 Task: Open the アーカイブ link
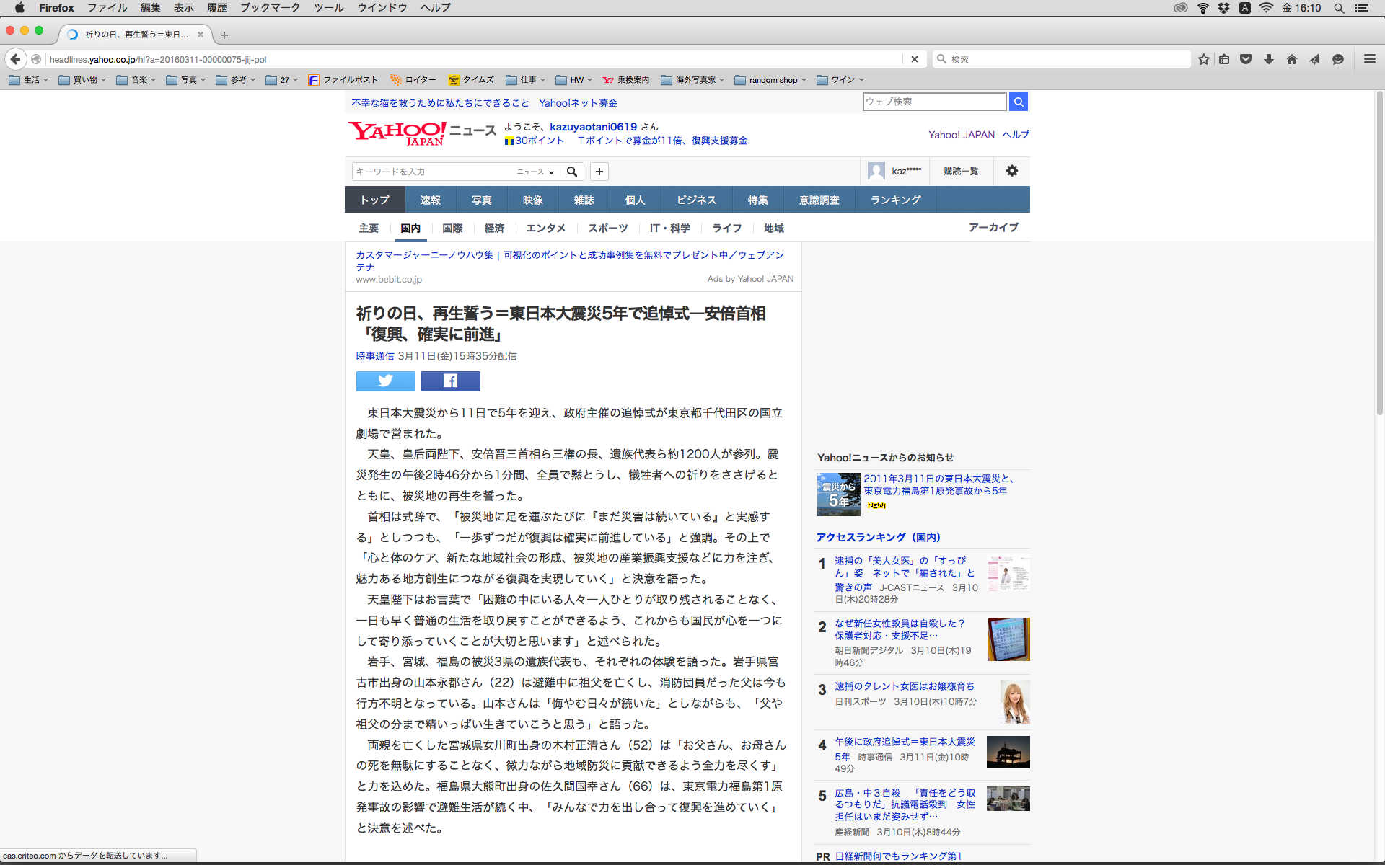click(993, 227)
